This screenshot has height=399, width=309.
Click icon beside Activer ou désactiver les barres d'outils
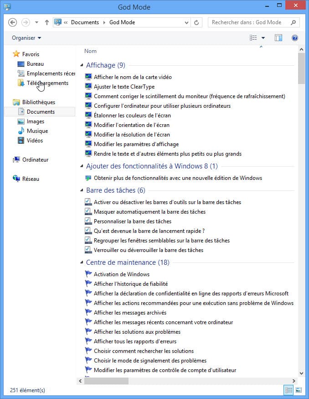(88, 202)
